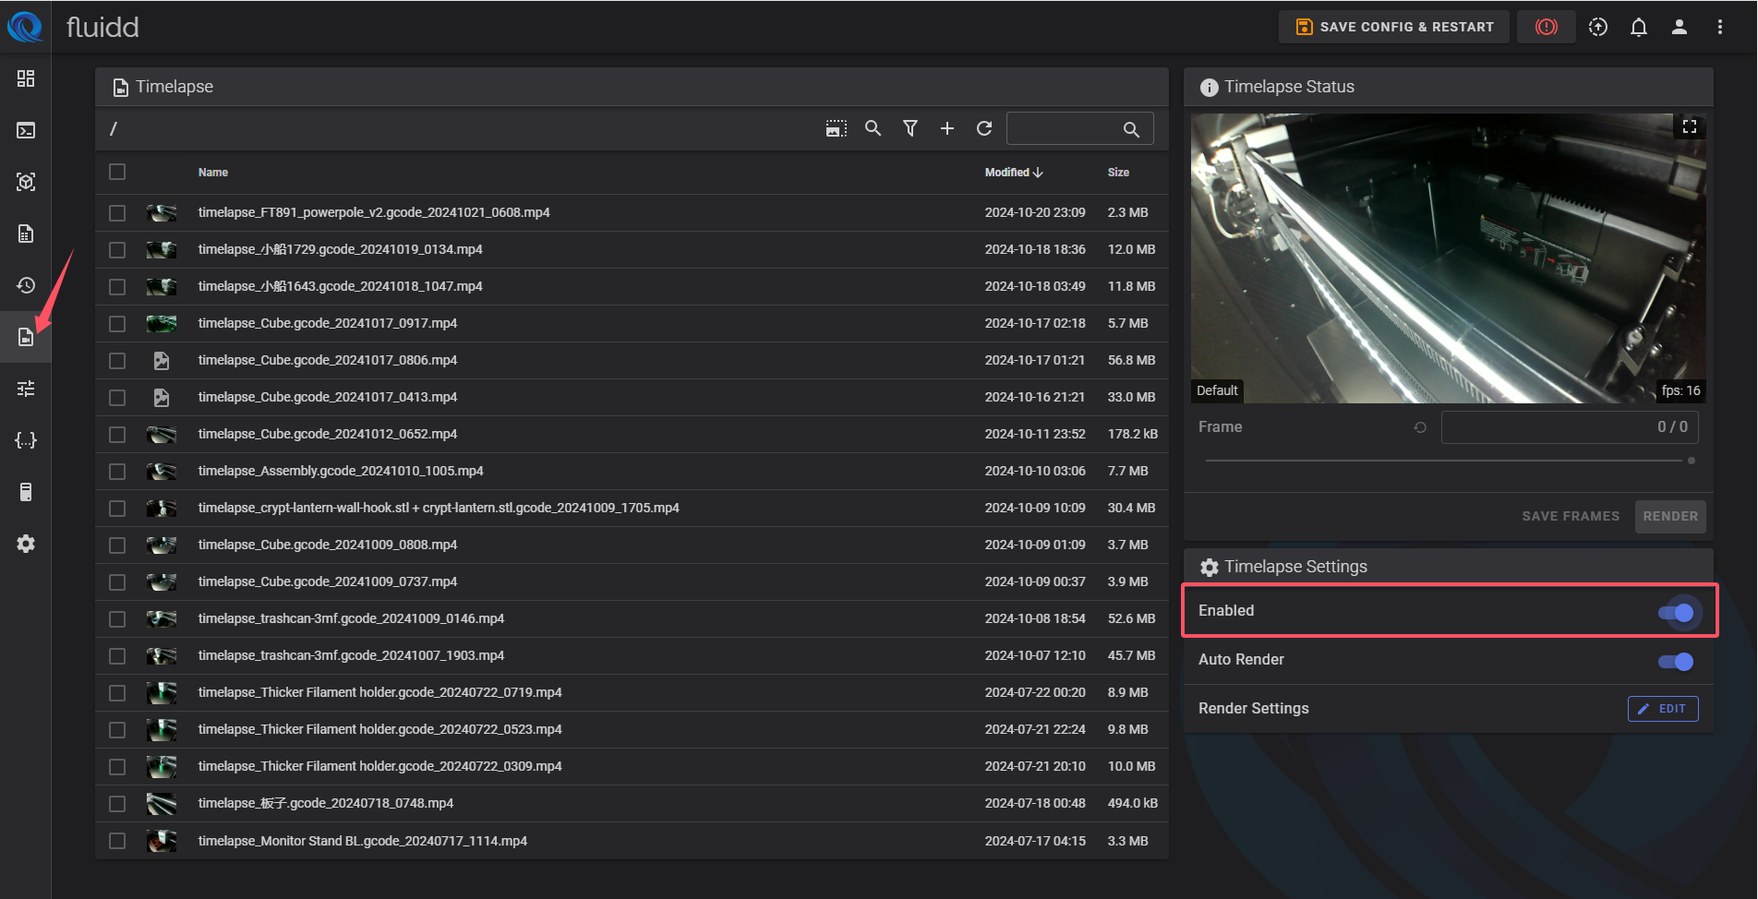Viewport: 1758px width, 899px height.
Task: Edit the Render Settings
Action: tap(1662, 709)
